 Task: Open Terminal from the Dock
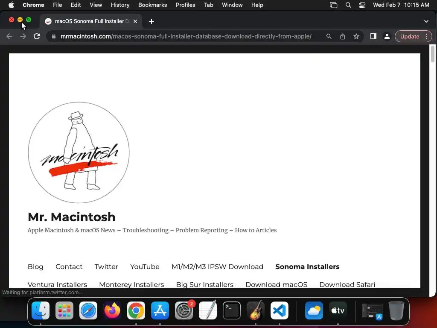point(232,310)
